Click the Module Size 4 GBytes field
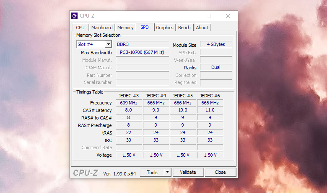This screenshot has width=327, height=193. pos(216,44)
